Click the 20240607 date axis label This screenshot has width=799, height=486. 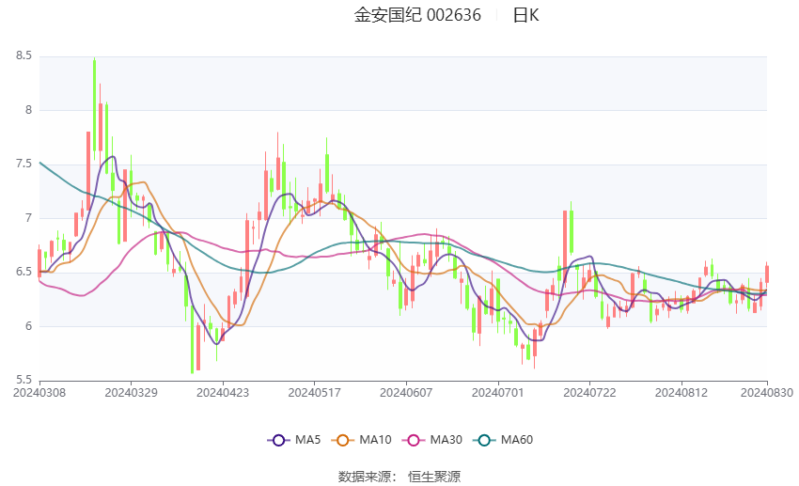tap(406, 393)
